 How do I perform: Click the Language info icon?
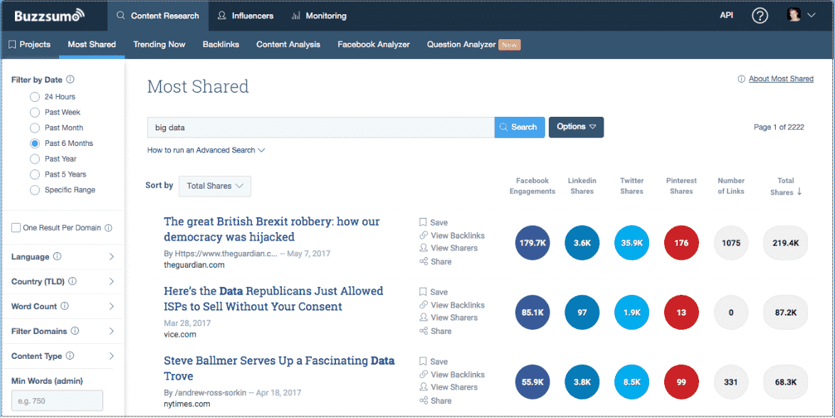tap(58, 256)
